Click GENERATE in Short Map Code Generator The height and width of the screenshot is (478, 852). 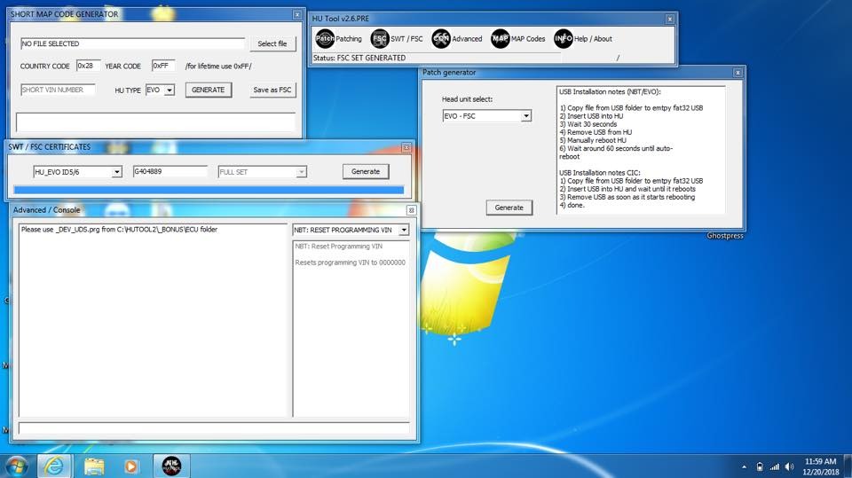pyautogui.click(x=208, y=90)
